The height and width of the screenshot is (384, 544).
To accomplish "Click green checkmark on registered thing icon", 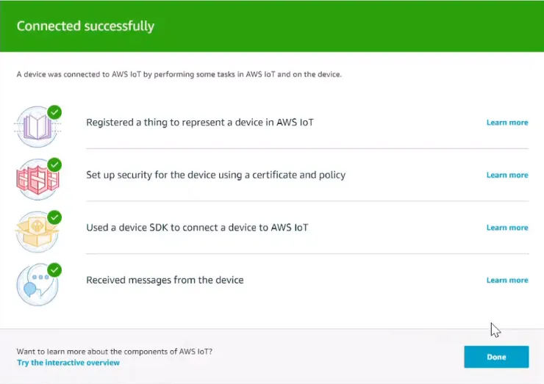I will tap(54, 112).
